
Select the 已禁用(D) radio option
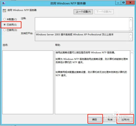tap(10, 30)
